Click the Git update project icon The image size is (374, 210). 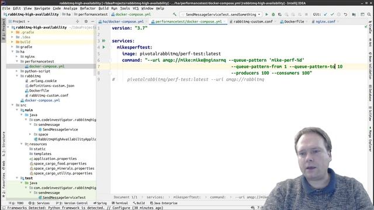tap(325, 14)
